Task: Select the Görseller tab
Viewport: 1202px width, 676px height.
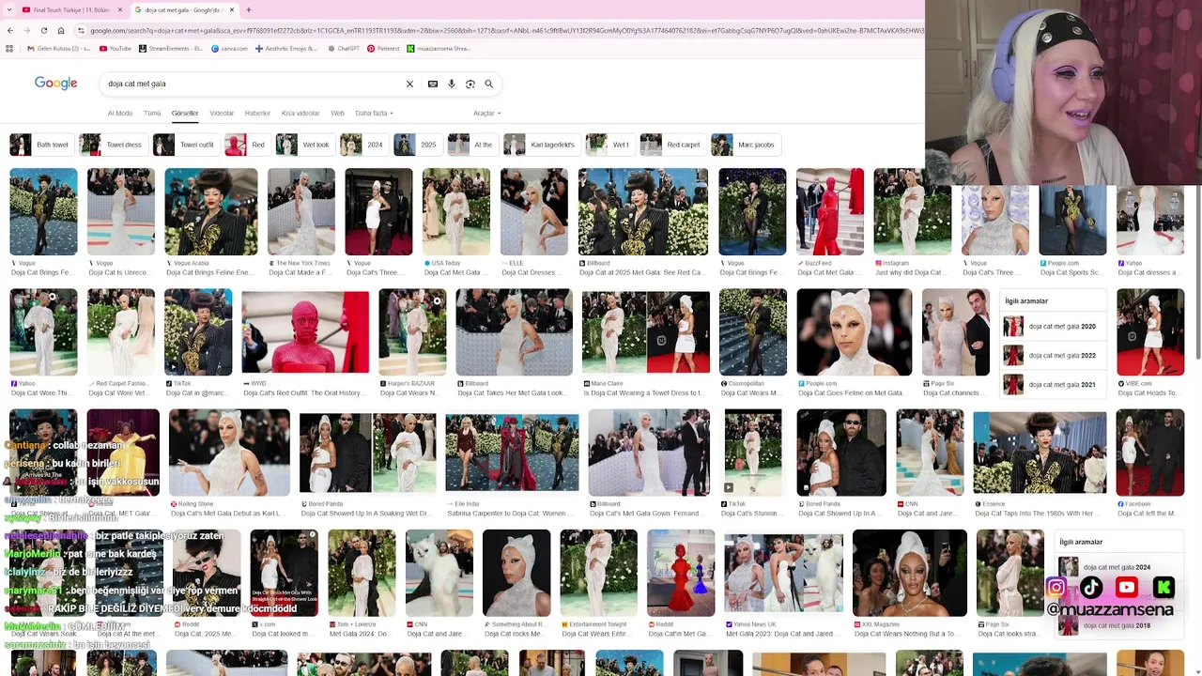Action: 185,113
